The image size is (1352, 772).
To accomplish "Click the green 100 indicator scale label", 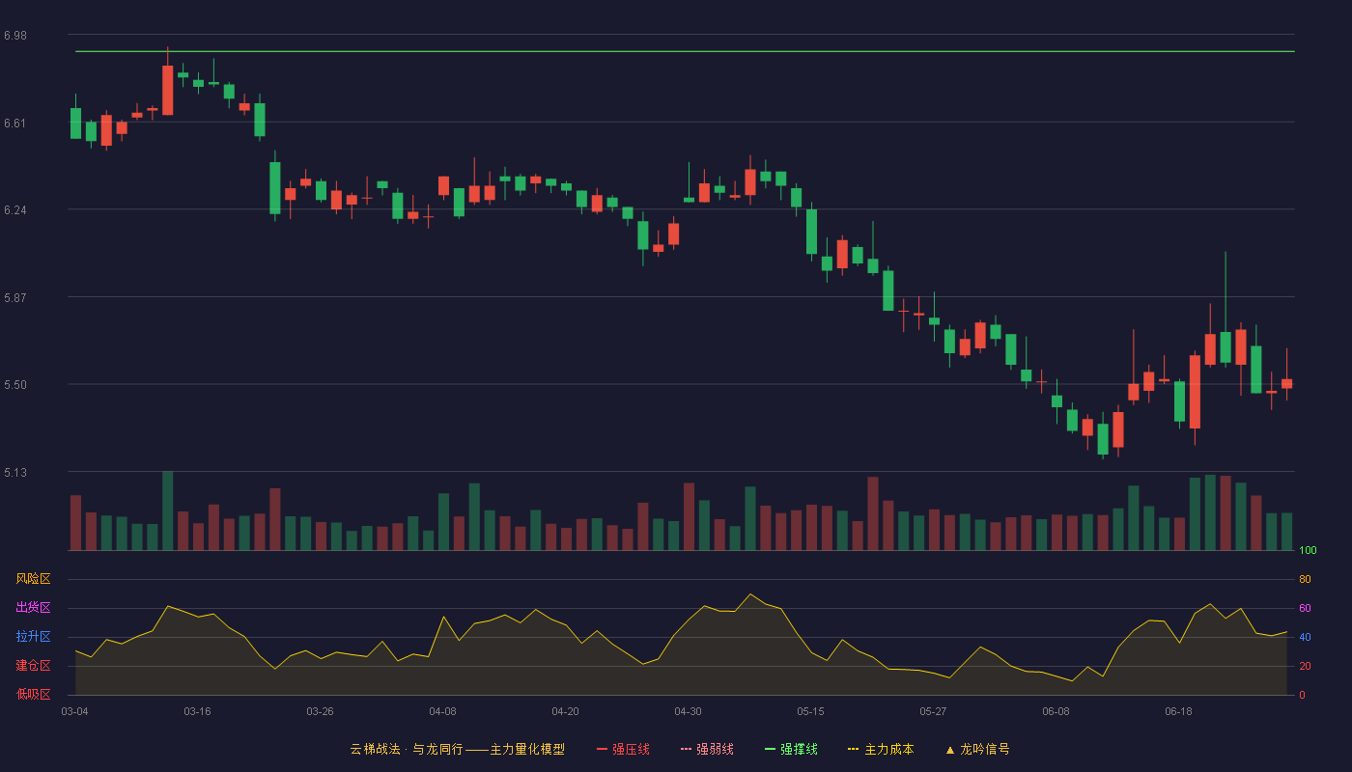I will click(x=1308, y=551).
